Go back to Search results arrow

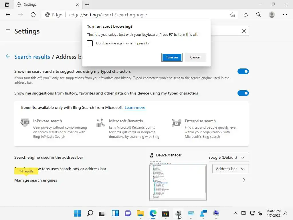[8, 56]
